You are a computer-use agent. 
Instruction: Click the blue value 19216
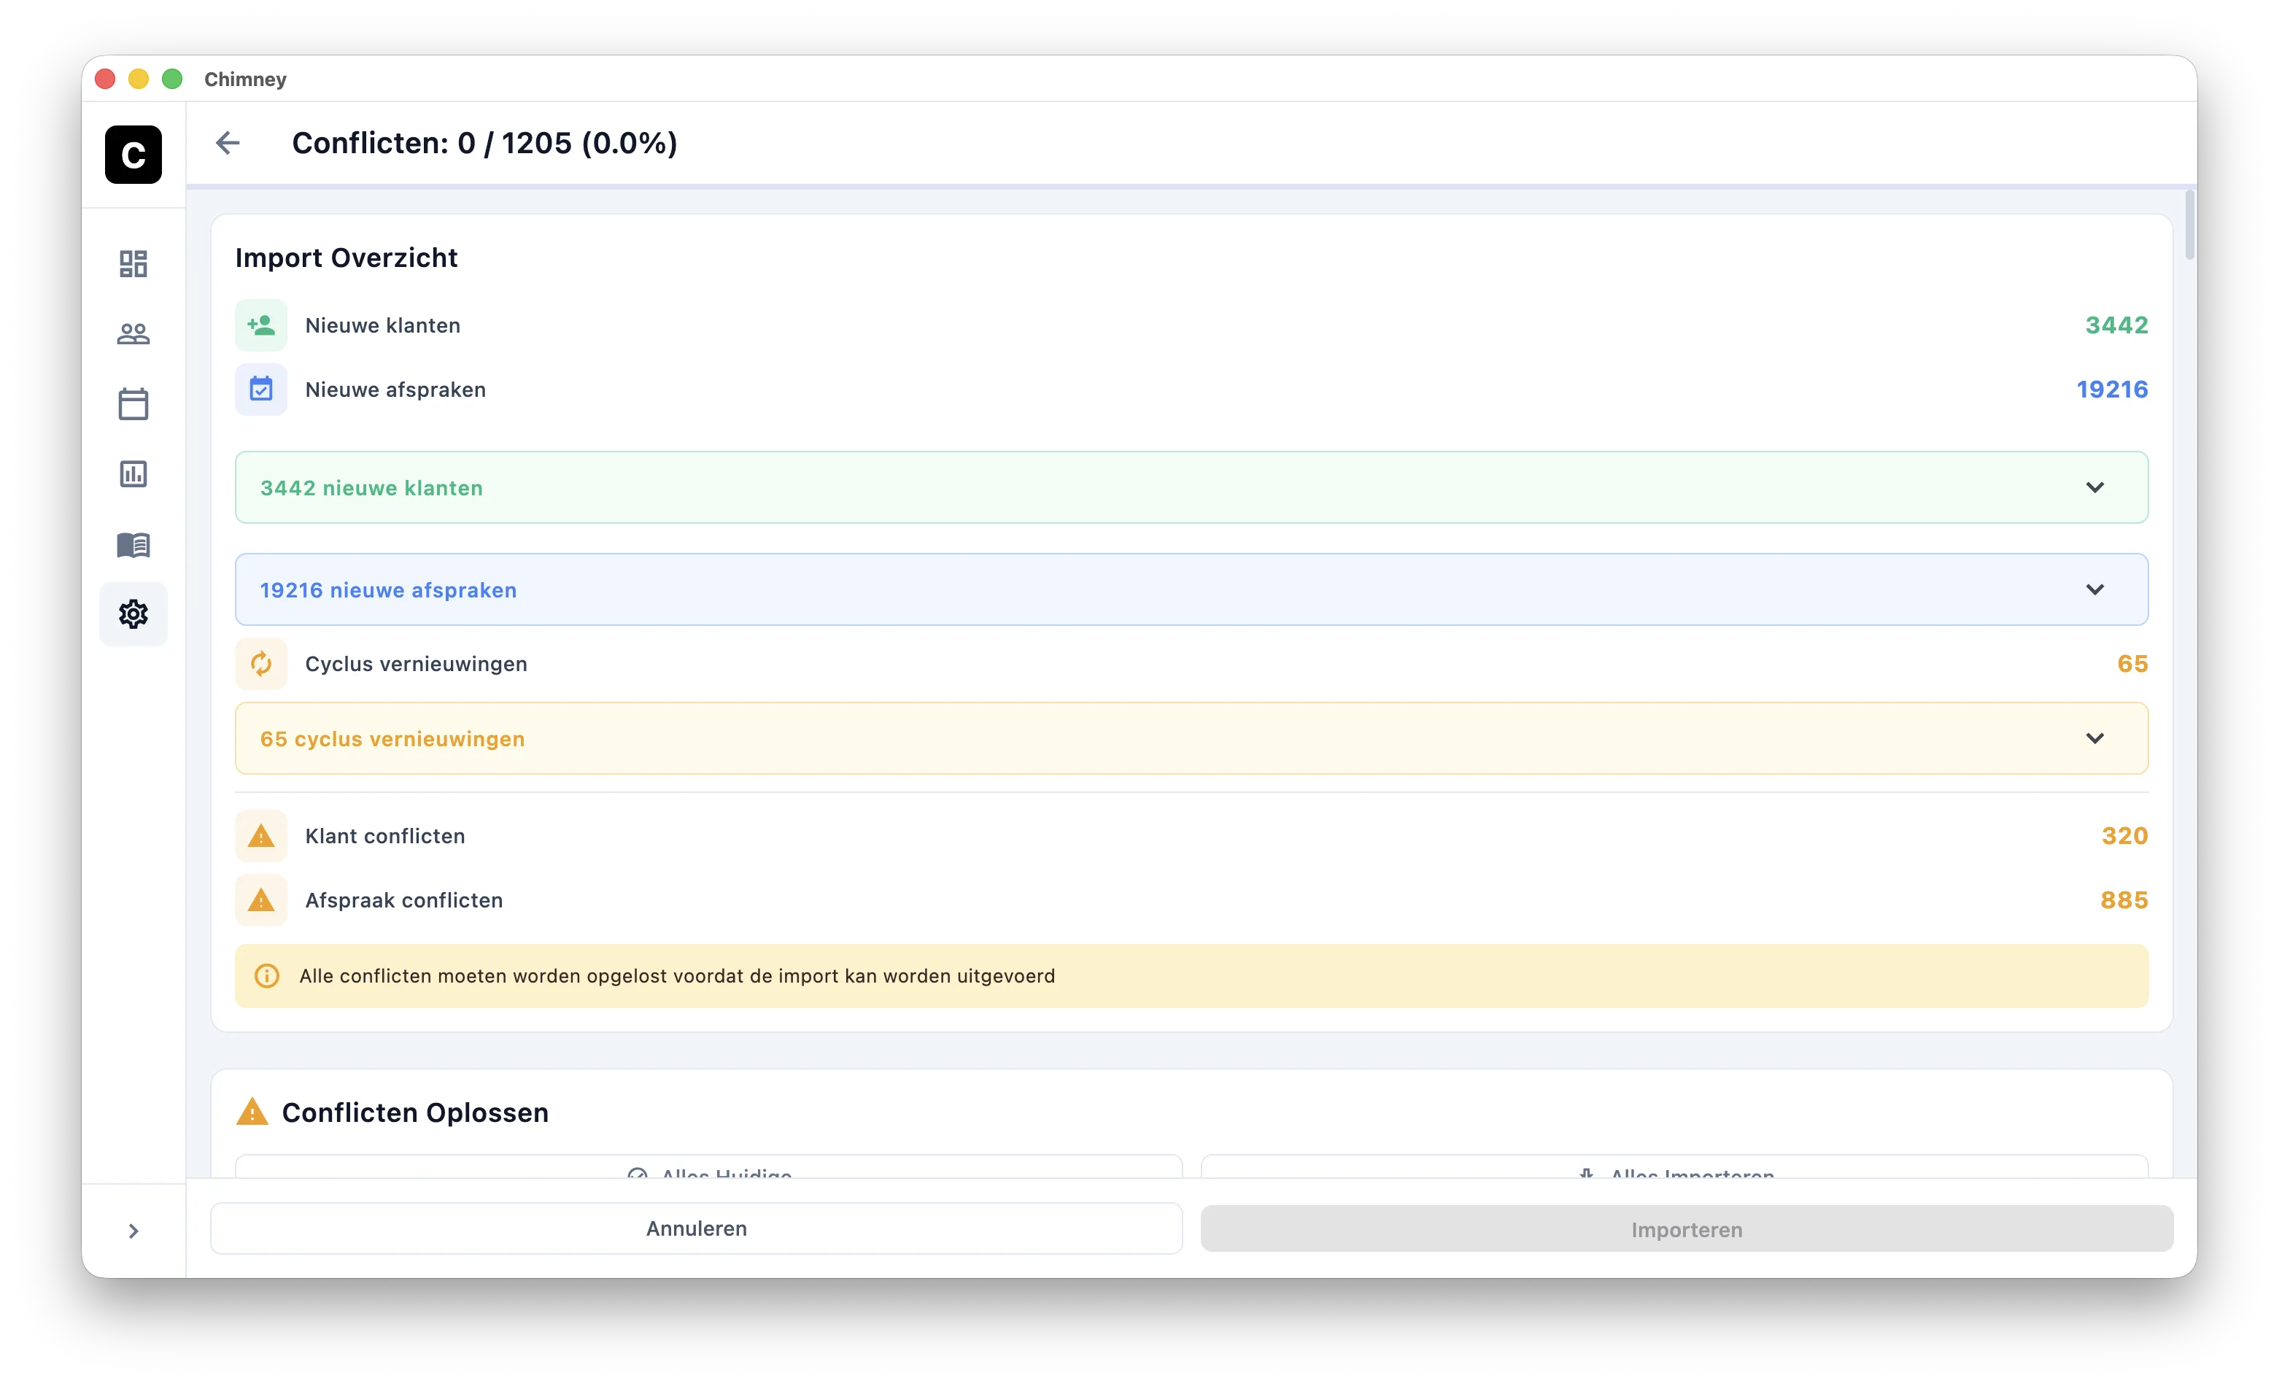pos(2112,390)
